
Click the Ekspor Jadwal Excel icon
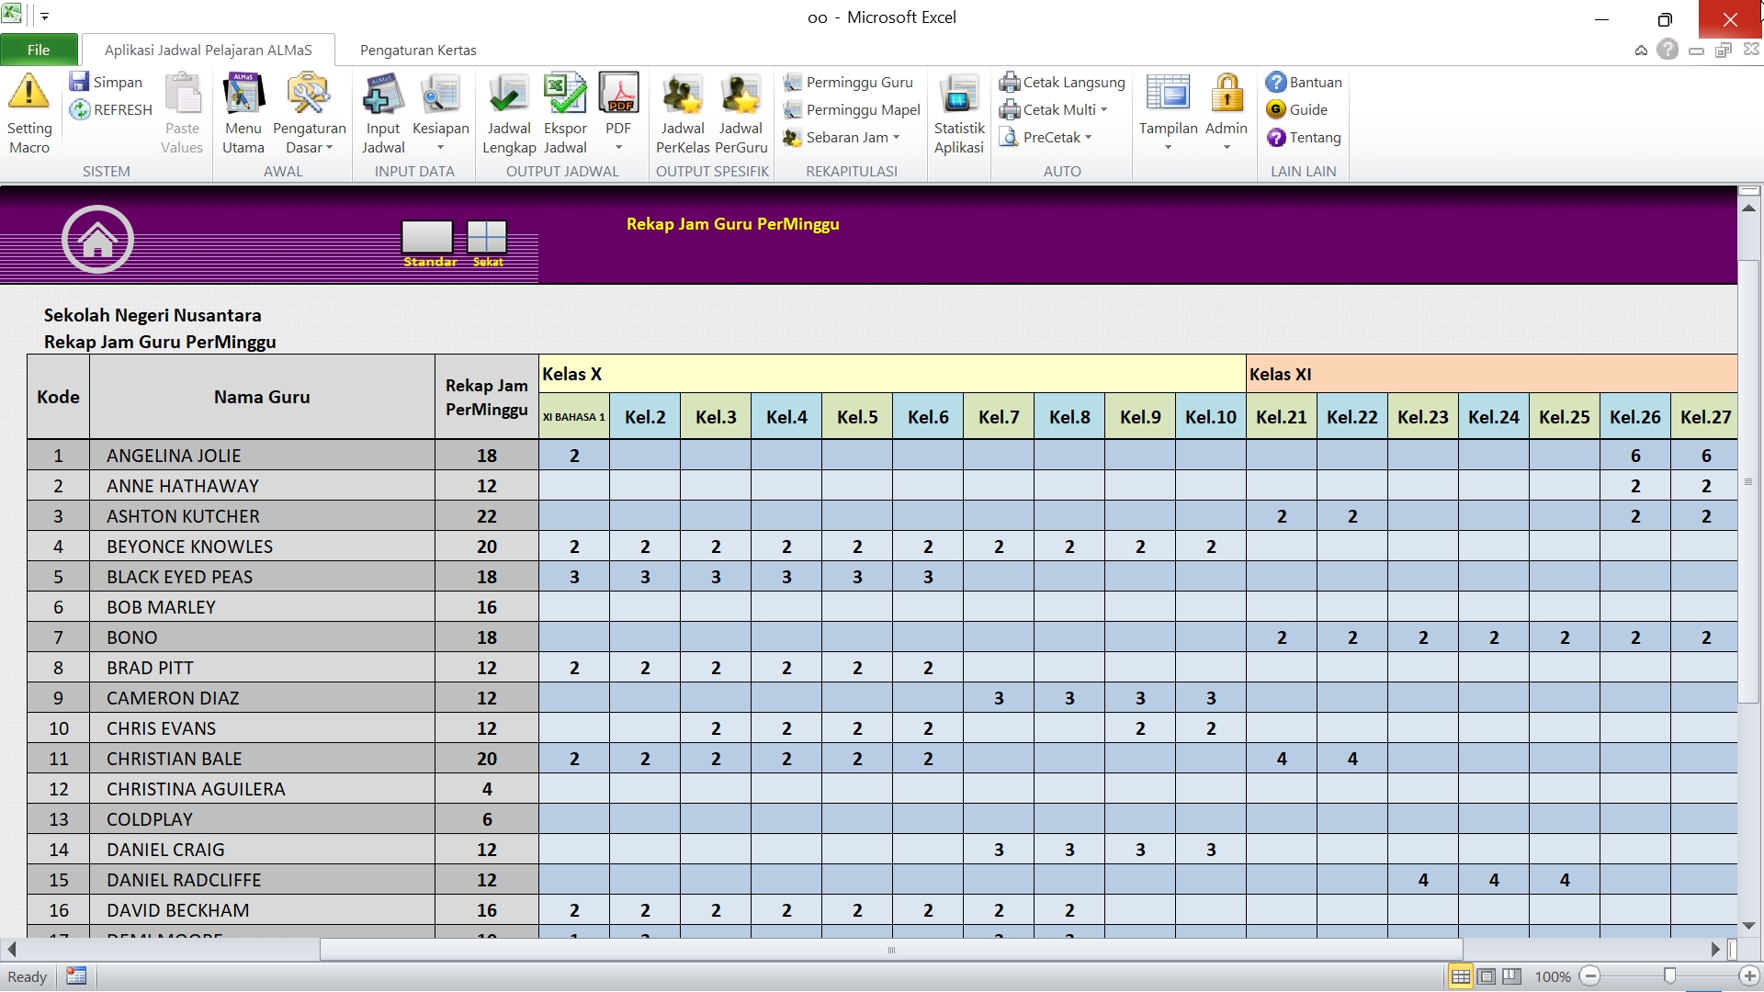pos(565,96)
